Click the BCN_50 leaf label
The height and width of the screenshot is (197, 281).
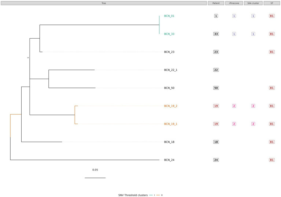coord(169,88)
